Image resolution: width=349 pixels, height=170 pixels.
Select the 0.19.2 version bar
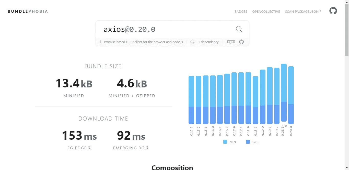[277, 96]
